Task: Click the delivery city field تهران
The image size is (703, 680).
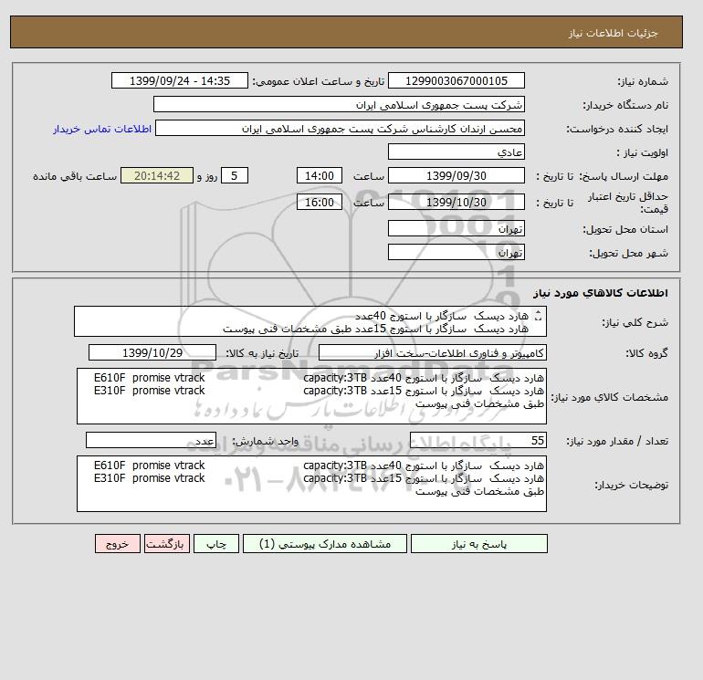Action: click(456, 252)
